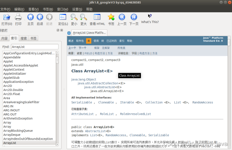Open the AttributeList subclass link
Image resolution: width=232 pixels, height=150 pixels.
coord(82,114)
